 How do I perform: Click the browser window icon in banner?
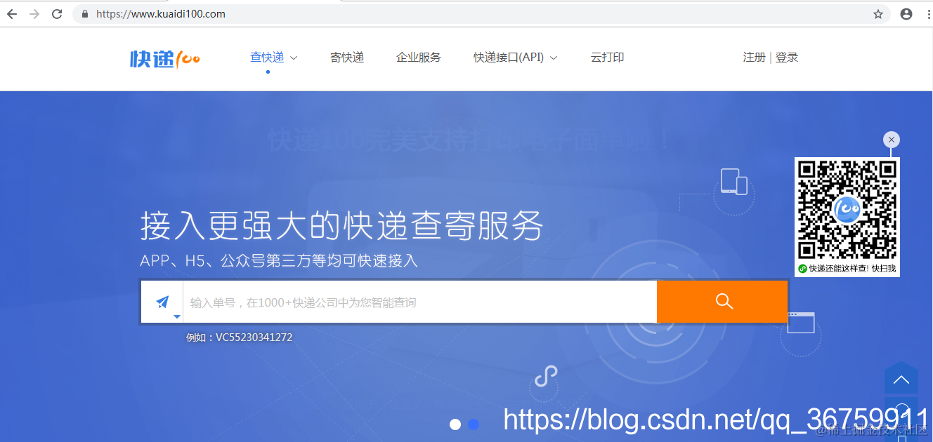pos(801,323)
